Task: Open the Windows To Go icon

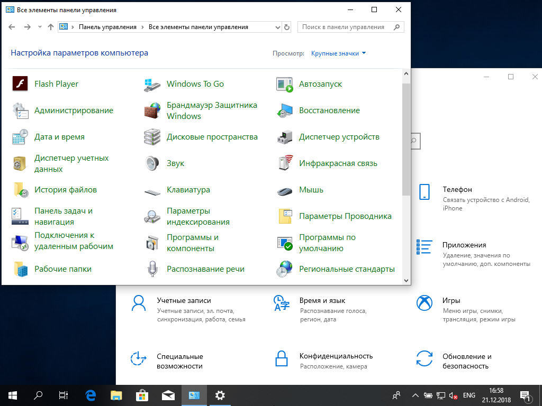Action: 152,84
